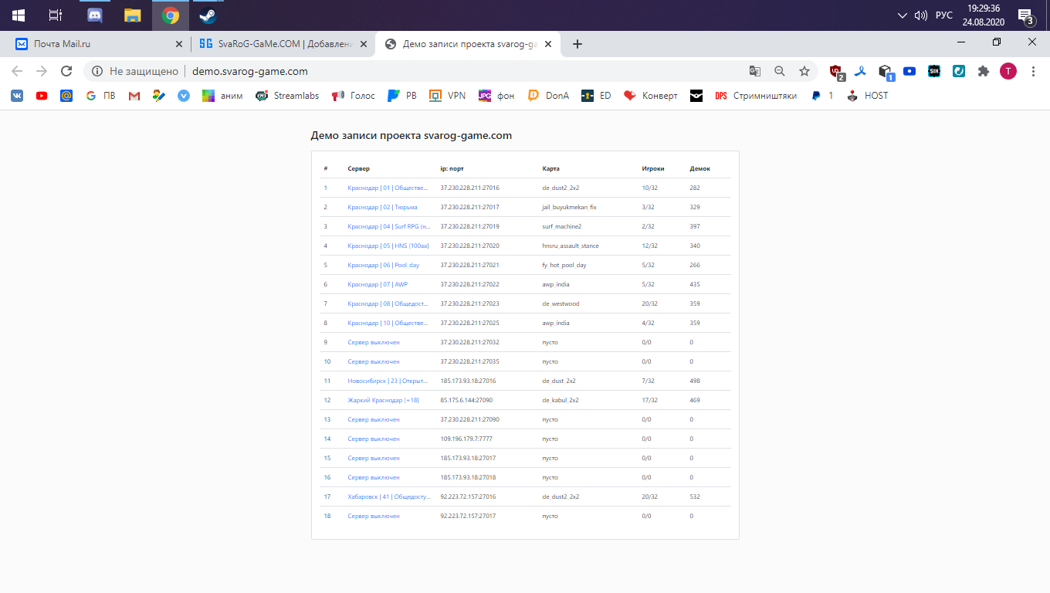The image size is (1050, 593).
Task: Open a new browser tab
Action: tap(577, 44)
